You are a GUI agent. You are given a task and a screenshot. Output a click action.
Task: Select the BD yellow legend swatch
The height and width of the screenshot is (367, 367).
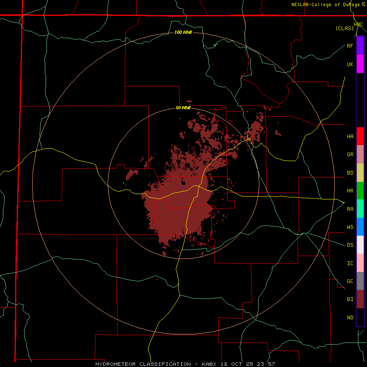coord(360,173)
